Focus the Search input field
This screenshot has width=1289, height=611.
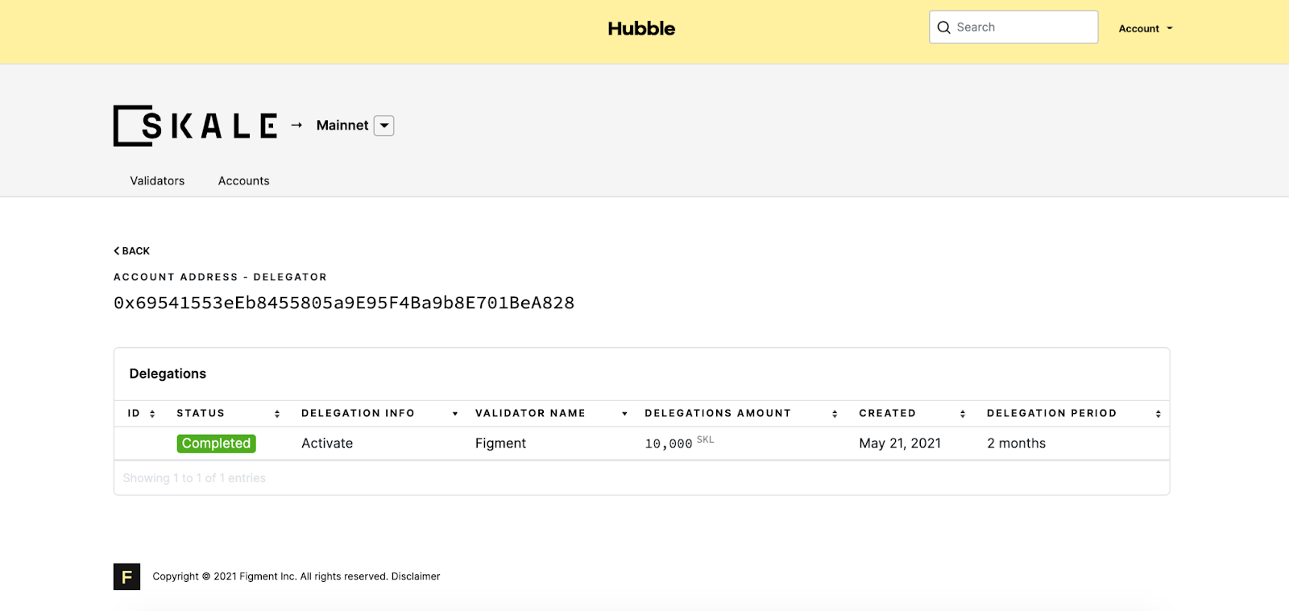click(1013, 27)
